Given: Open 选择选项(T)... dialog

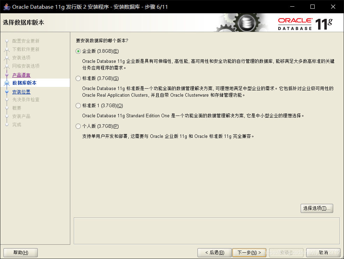Looking at the screenshot, I should click(317, 208).
